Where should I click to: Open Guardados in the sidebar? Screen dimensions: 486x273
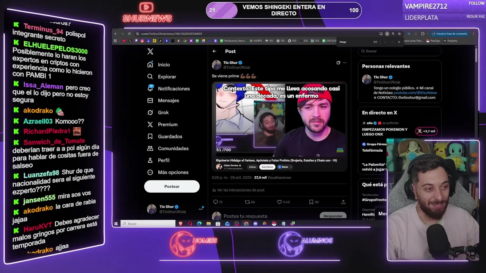click(x=165, y=136)
